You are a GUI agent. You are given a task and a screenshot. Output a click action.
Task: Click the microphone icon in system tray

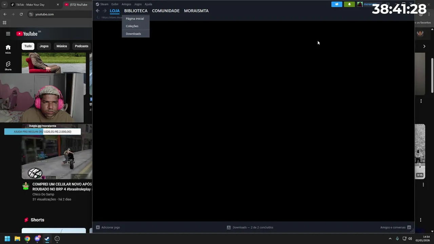click(x=397, y=239)
